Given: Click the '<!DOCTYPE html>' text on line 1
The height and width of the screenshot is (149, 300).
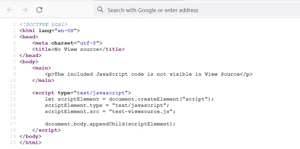Looking at the screenshot, I should [x=43, y=25].
